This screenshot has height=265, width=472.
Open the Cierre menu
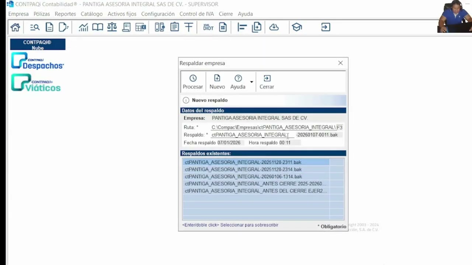(x=226, y=14)
